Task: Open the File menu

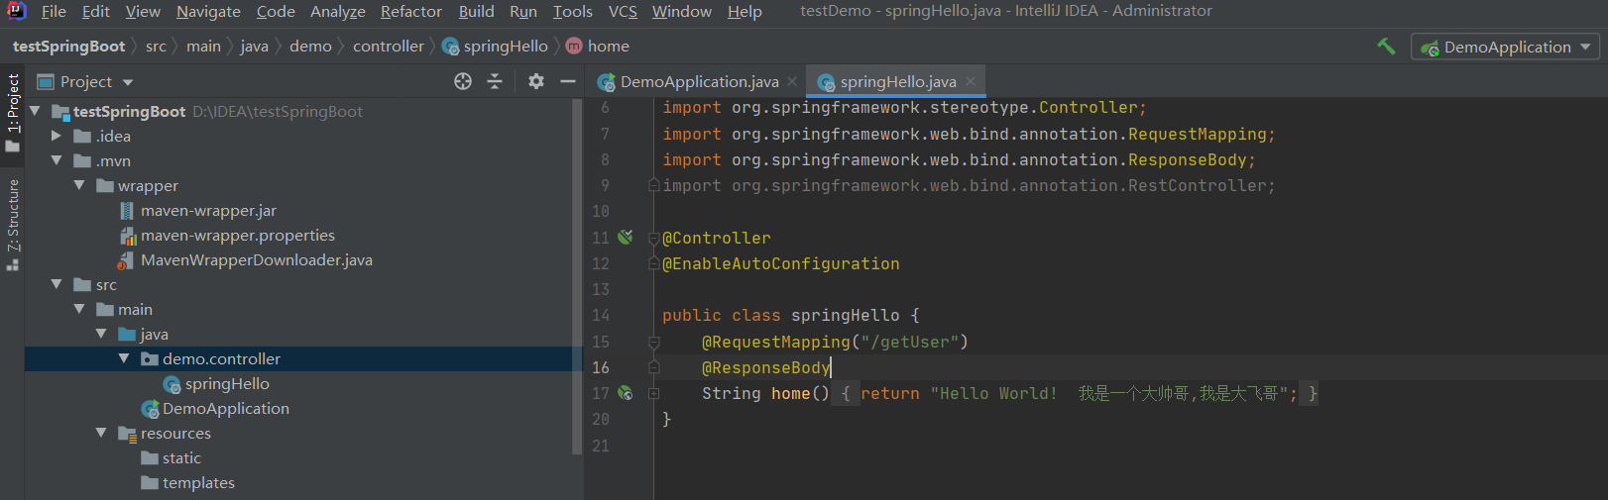Action: tap(54, 12)
